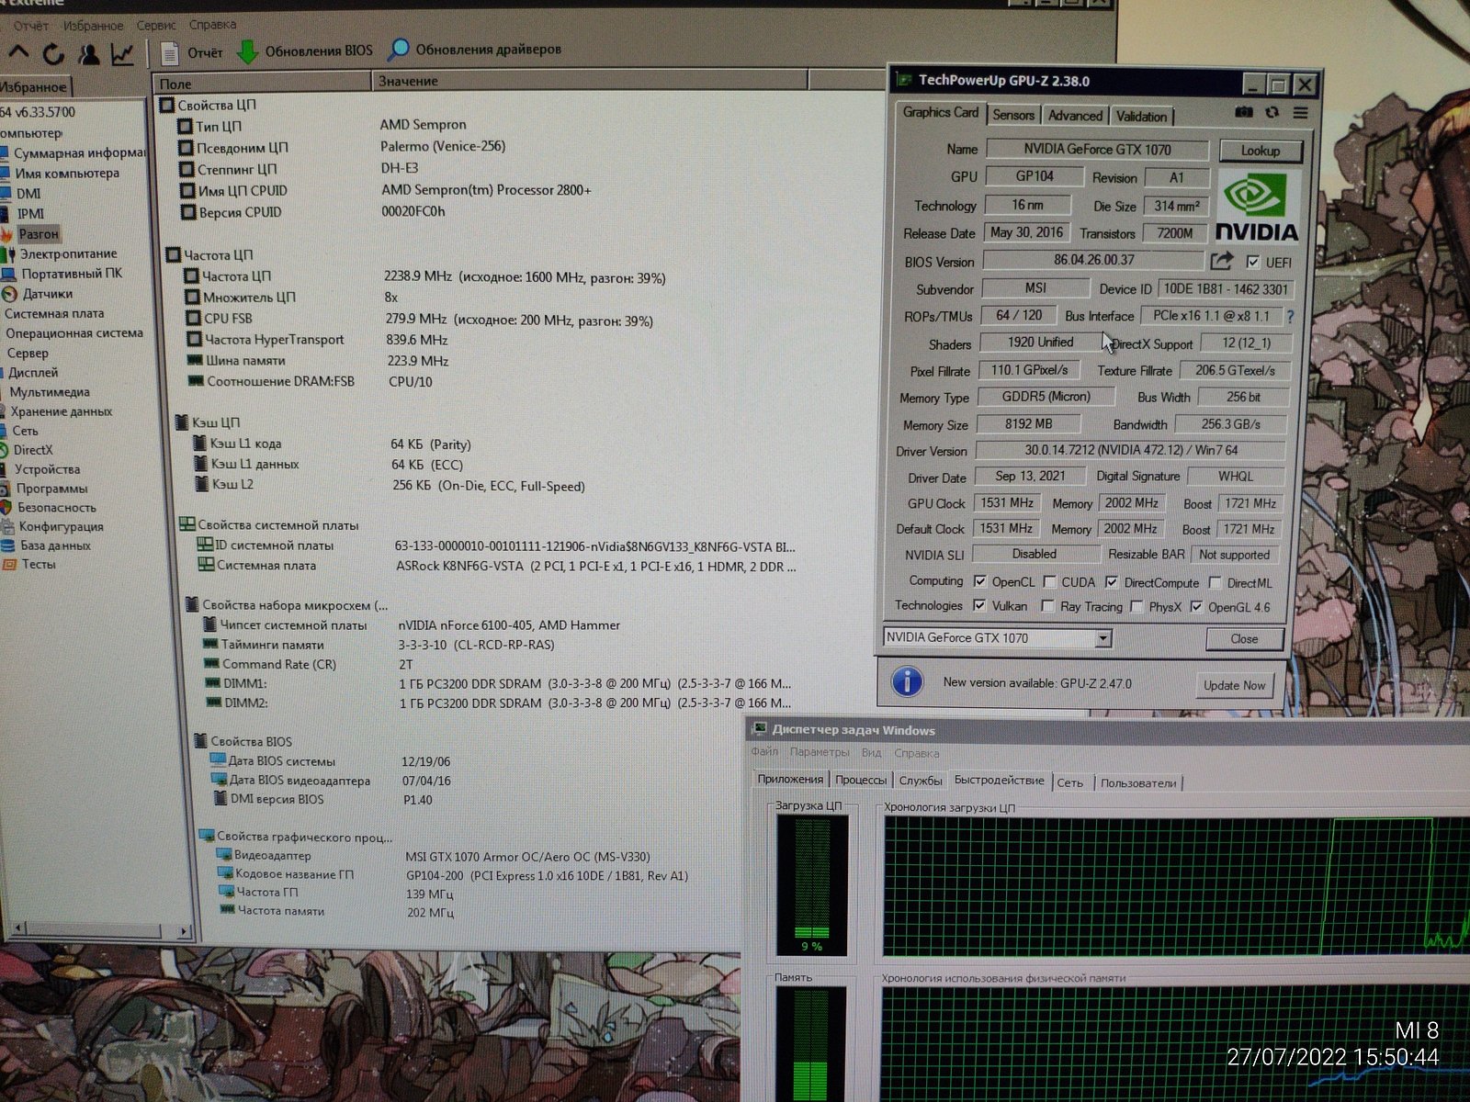Toggle the CUDA checkbox
Viewport: 1470px width, 1102px height.
(1049, 582)
